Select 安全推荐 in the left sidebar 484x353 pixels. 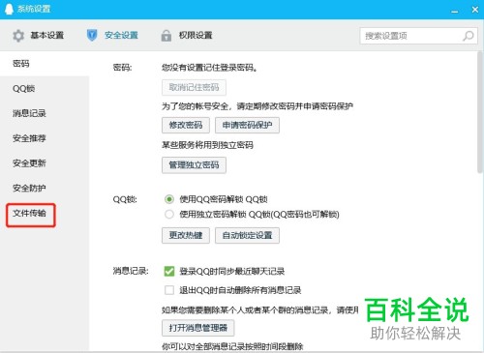(x=45, y=138)
